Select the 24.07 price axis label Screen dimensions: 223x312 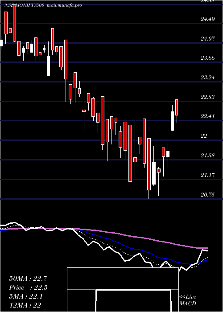(208, 39)
